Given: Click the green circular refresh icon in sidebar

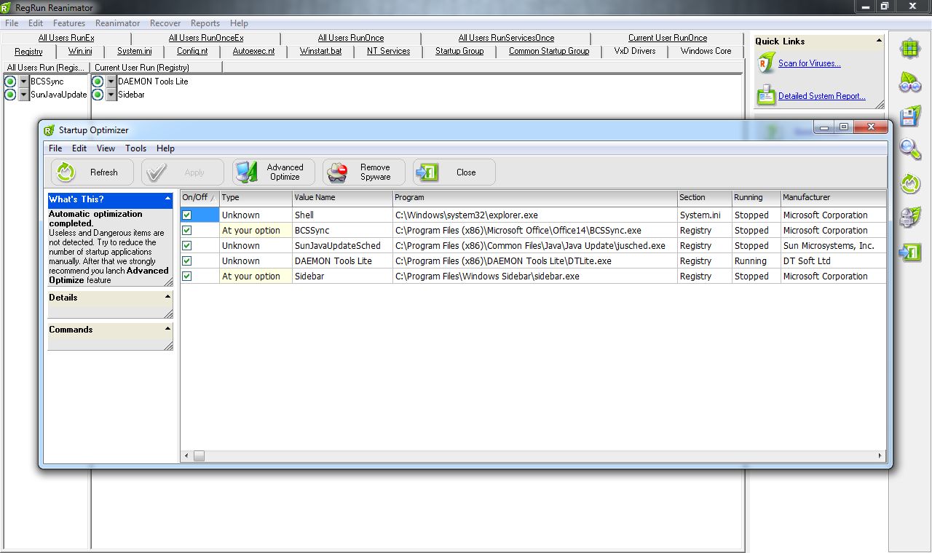Looking at the screenshot, I should coord(910,183).
